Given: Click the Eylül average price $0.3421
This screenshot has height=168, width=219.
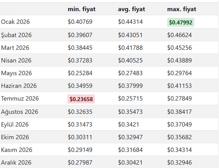Looking at the screenshot, I should 128,124.
